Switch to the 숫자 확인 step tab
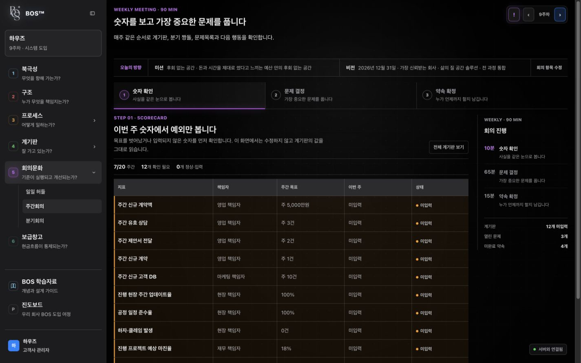Screen dimensions: 581x363 [x=189, y=95]
